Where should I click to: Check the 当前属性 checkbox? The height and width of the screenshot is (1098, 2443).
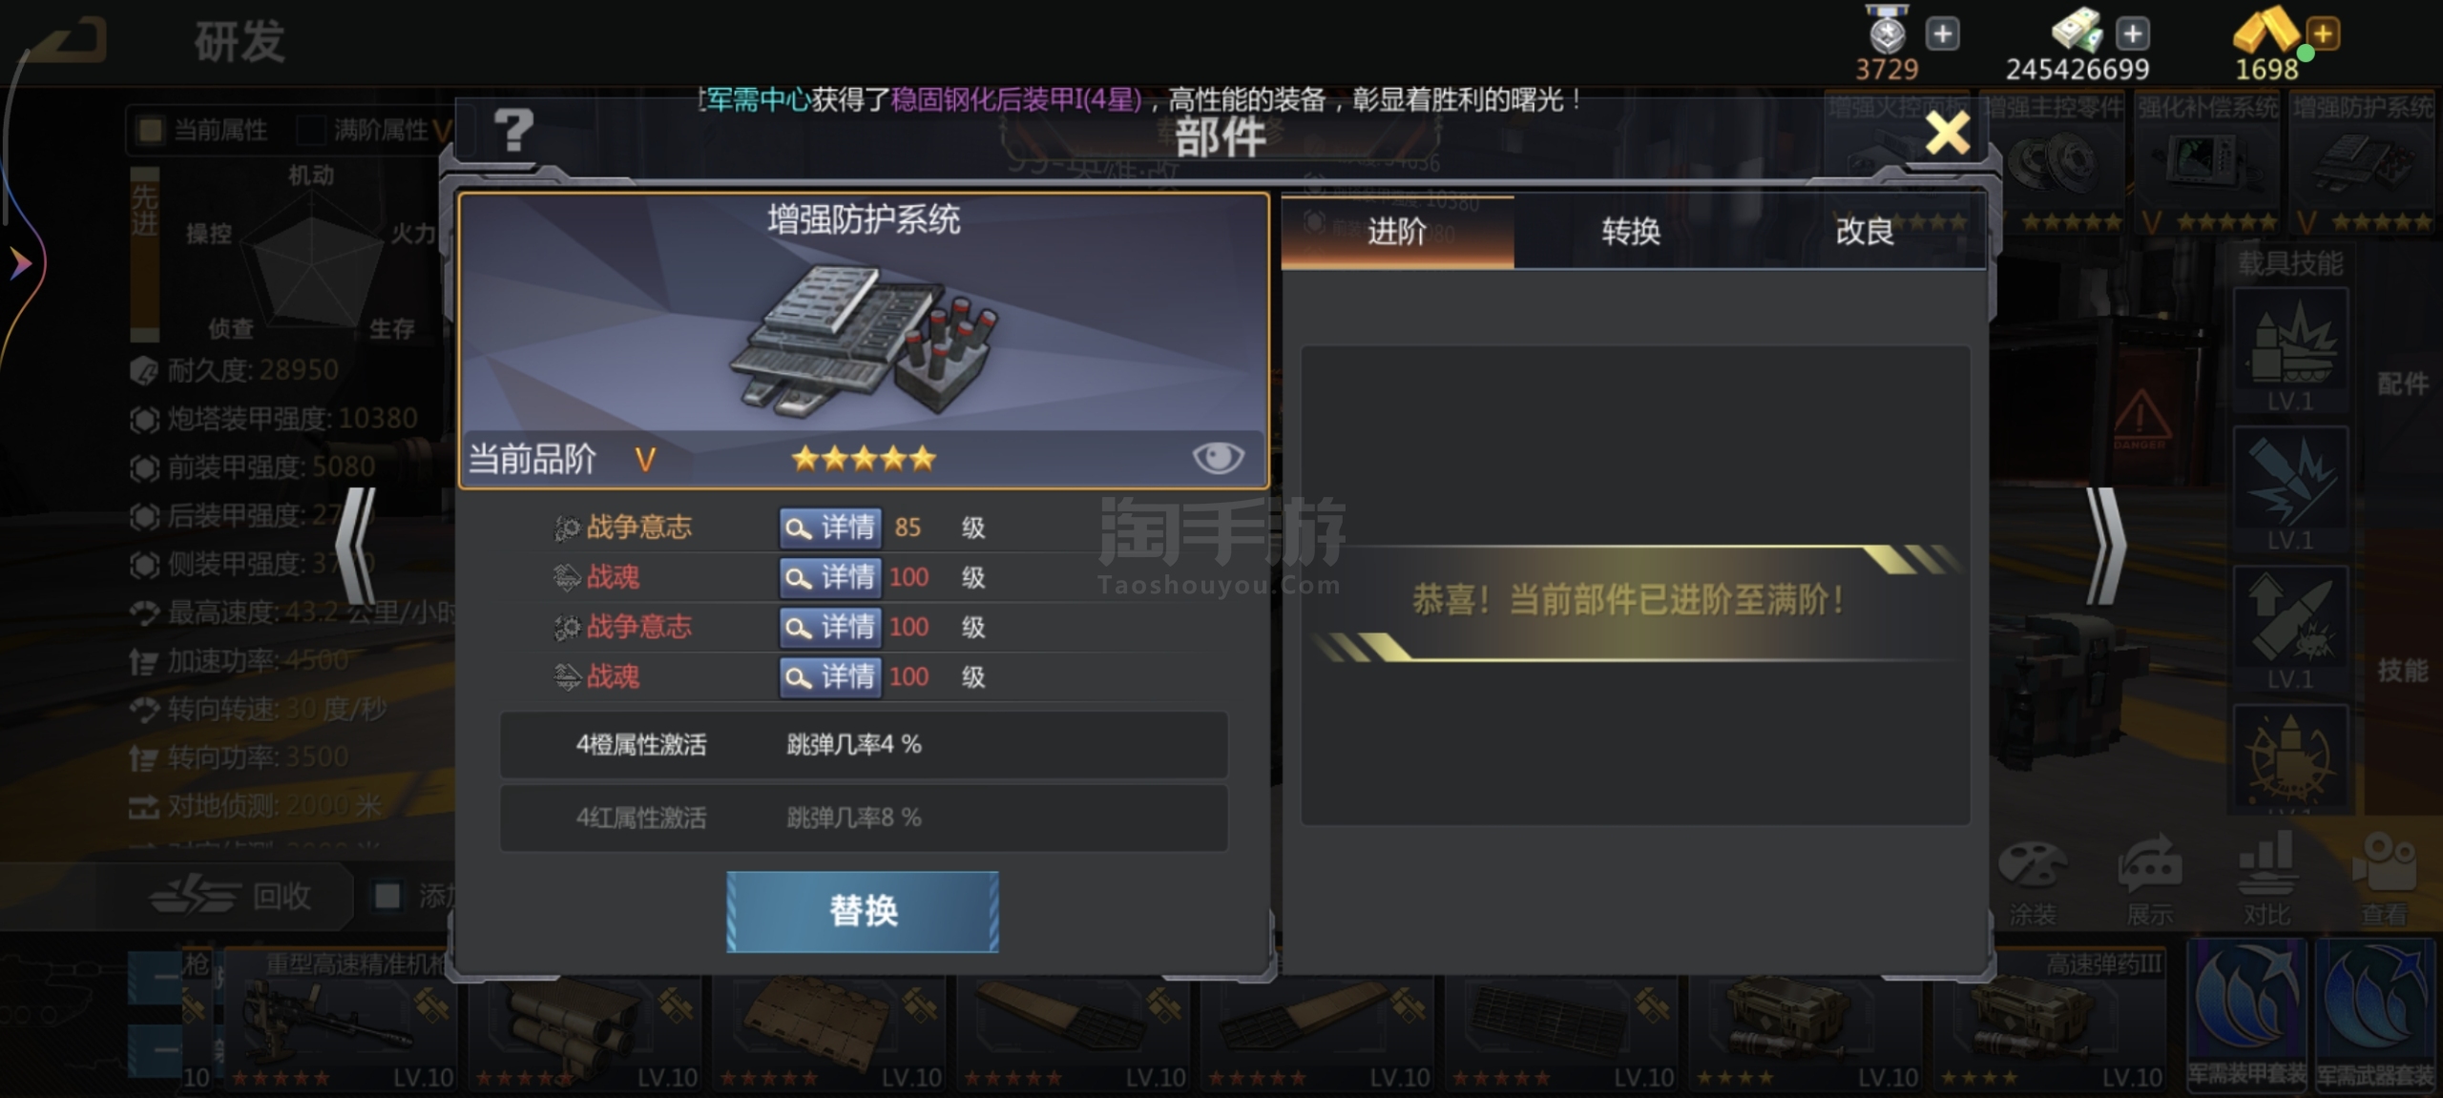pyautogui.click(x=150, y=130)
